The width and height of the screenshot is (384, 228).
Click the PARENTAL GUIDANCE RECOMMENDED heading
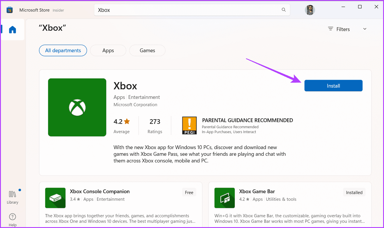248,120
